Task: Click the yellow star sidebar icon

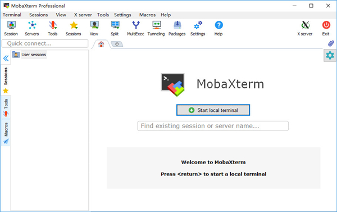Action: [x=6, y=91]
